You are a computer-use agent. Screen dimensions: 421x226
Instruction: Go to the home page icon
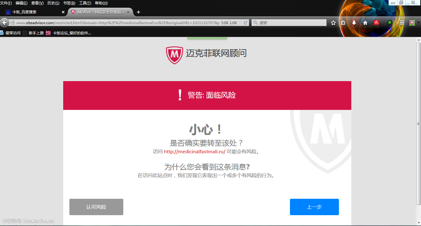(x=365, y=23)
